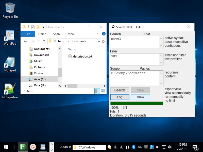Toggle the 'view automatically' option
Screen dimensions: 203x152
tap(178, 93)
